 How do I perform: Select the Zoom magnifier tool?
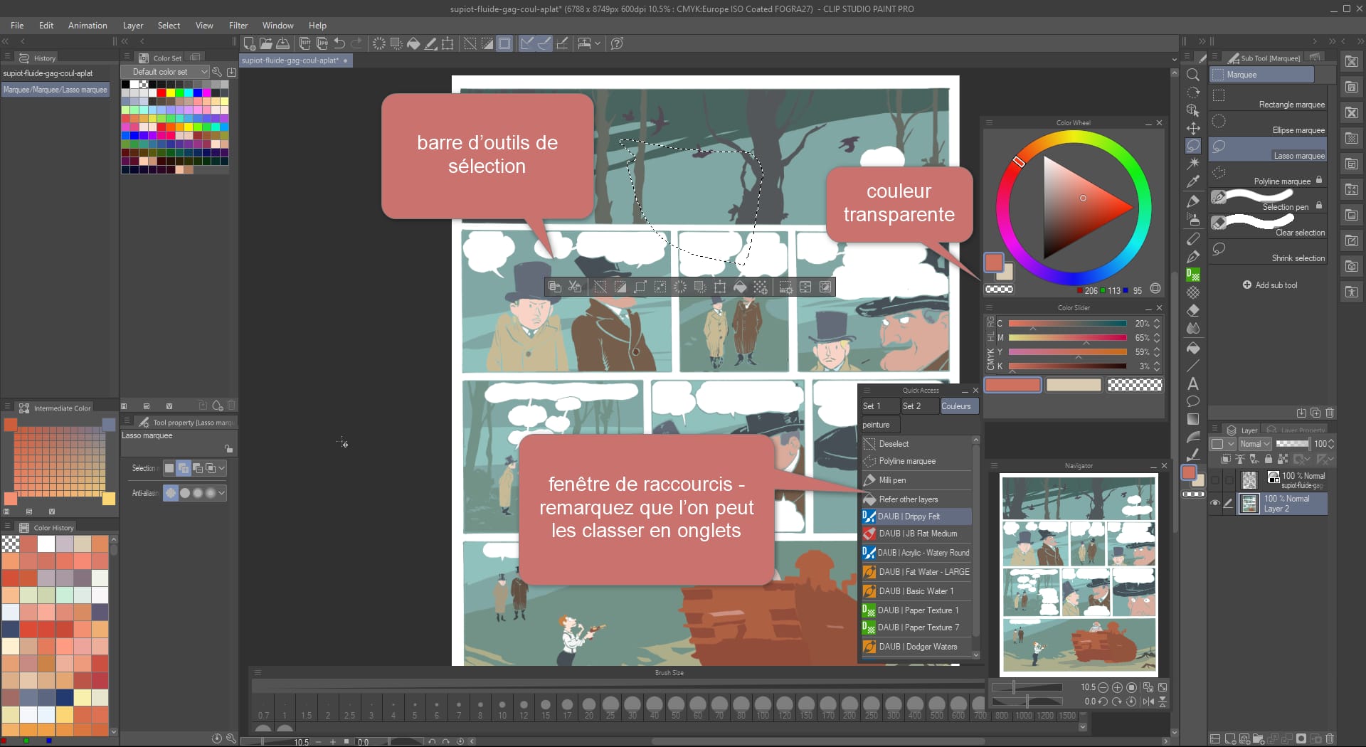(1193, 75)
